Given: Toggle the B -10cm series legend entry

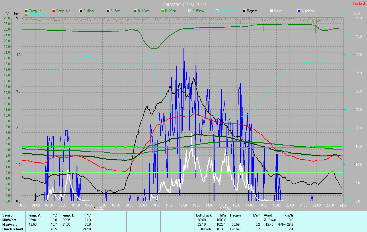Looking at the screenshot, I should [x=142, y=11].
